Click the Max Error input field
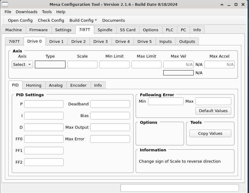This screenshot has height=193, width=249. point(110,139)
